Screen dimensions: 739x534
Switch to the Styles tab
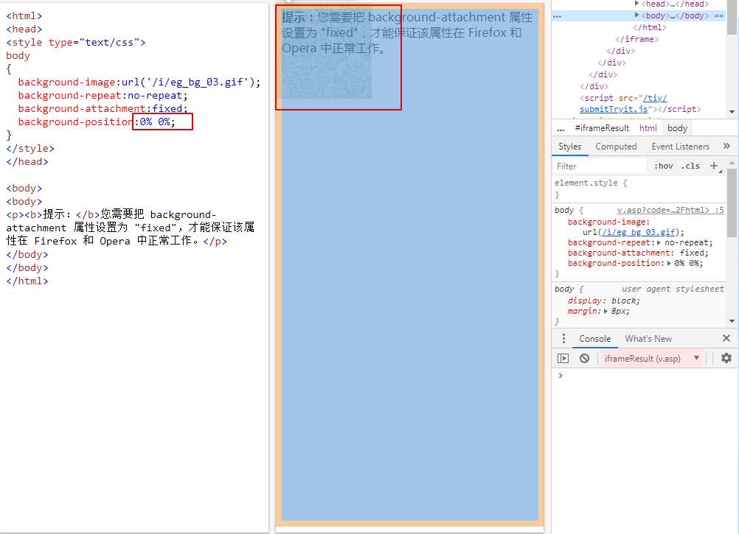[570, 147]
